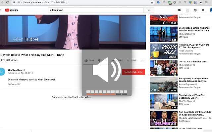Open the account avatar menu

point(211,10)
